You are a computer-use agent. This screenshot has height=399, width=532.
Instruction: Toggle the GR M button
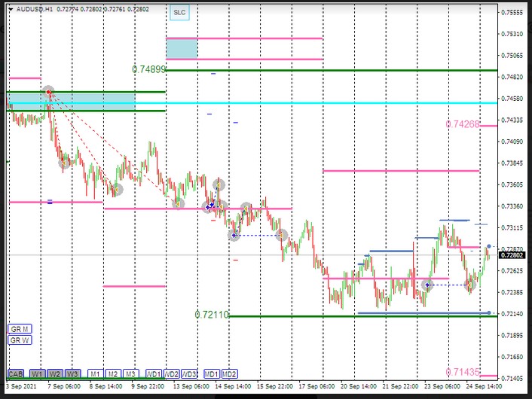pos(20,329)
